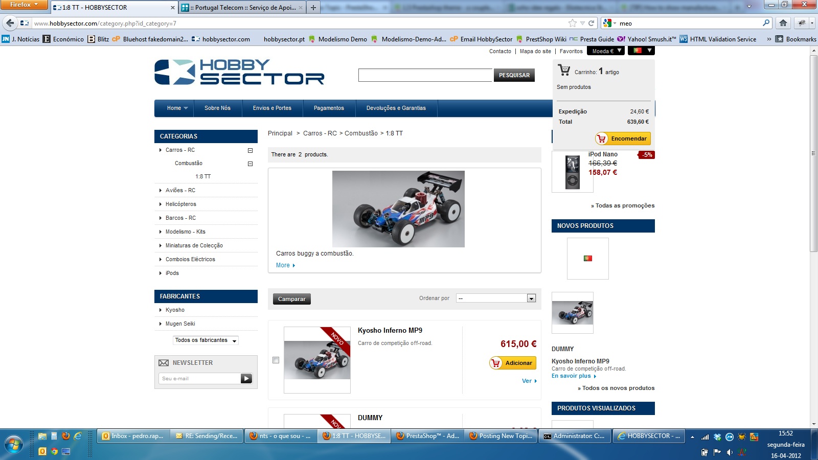The image size is (818, 460).
Task: Click taskbar volume speaker icon
Action: pos(730,452)
